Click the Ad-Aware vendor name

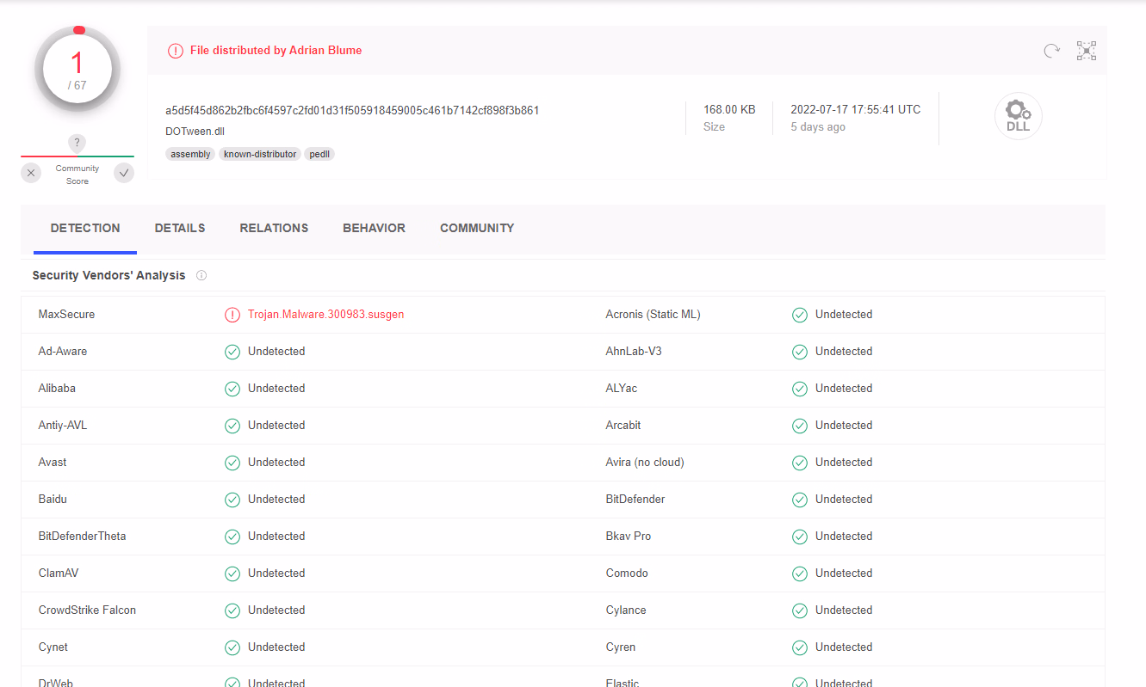point(63,352)
